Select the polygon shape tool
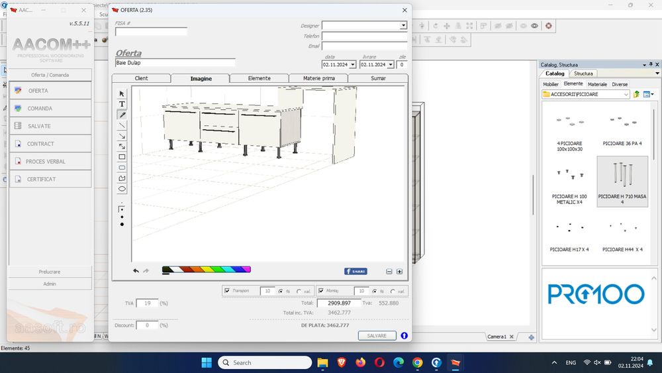 click(122, 178)
